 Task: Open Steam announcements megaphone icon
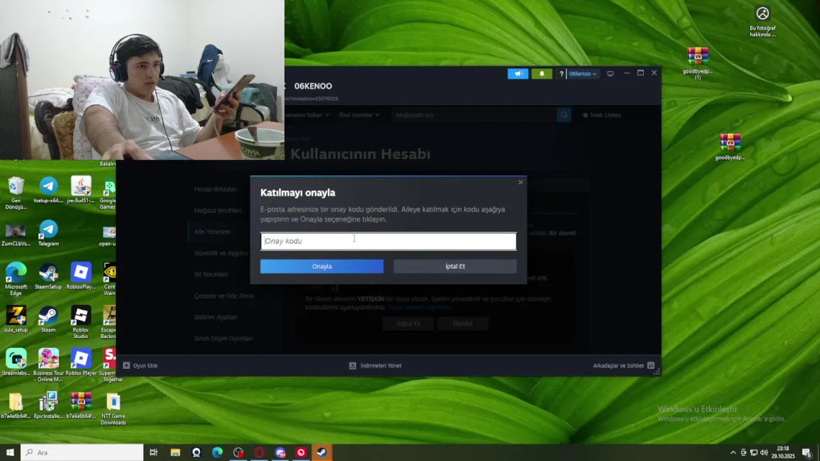[x=518, y=74]
